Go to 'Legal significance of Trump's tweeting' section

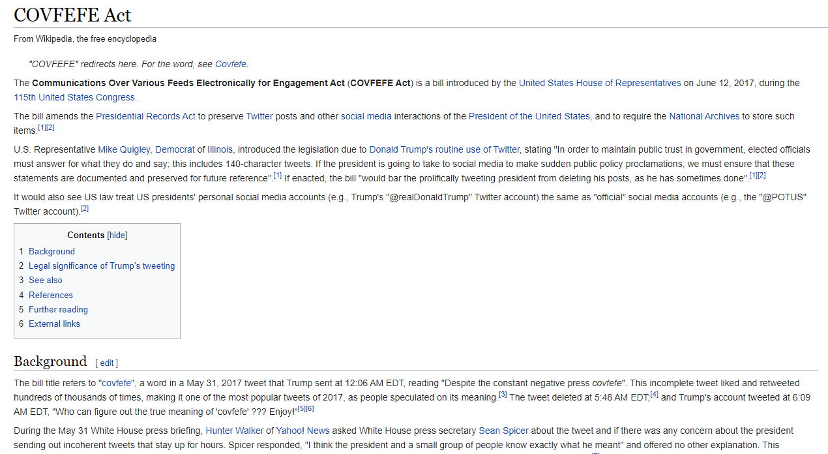(x=102, y=265)
